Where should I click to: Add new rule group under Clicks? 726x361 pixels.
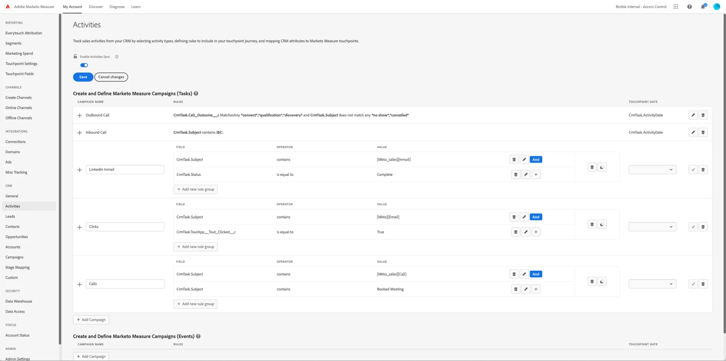[195, 247]
